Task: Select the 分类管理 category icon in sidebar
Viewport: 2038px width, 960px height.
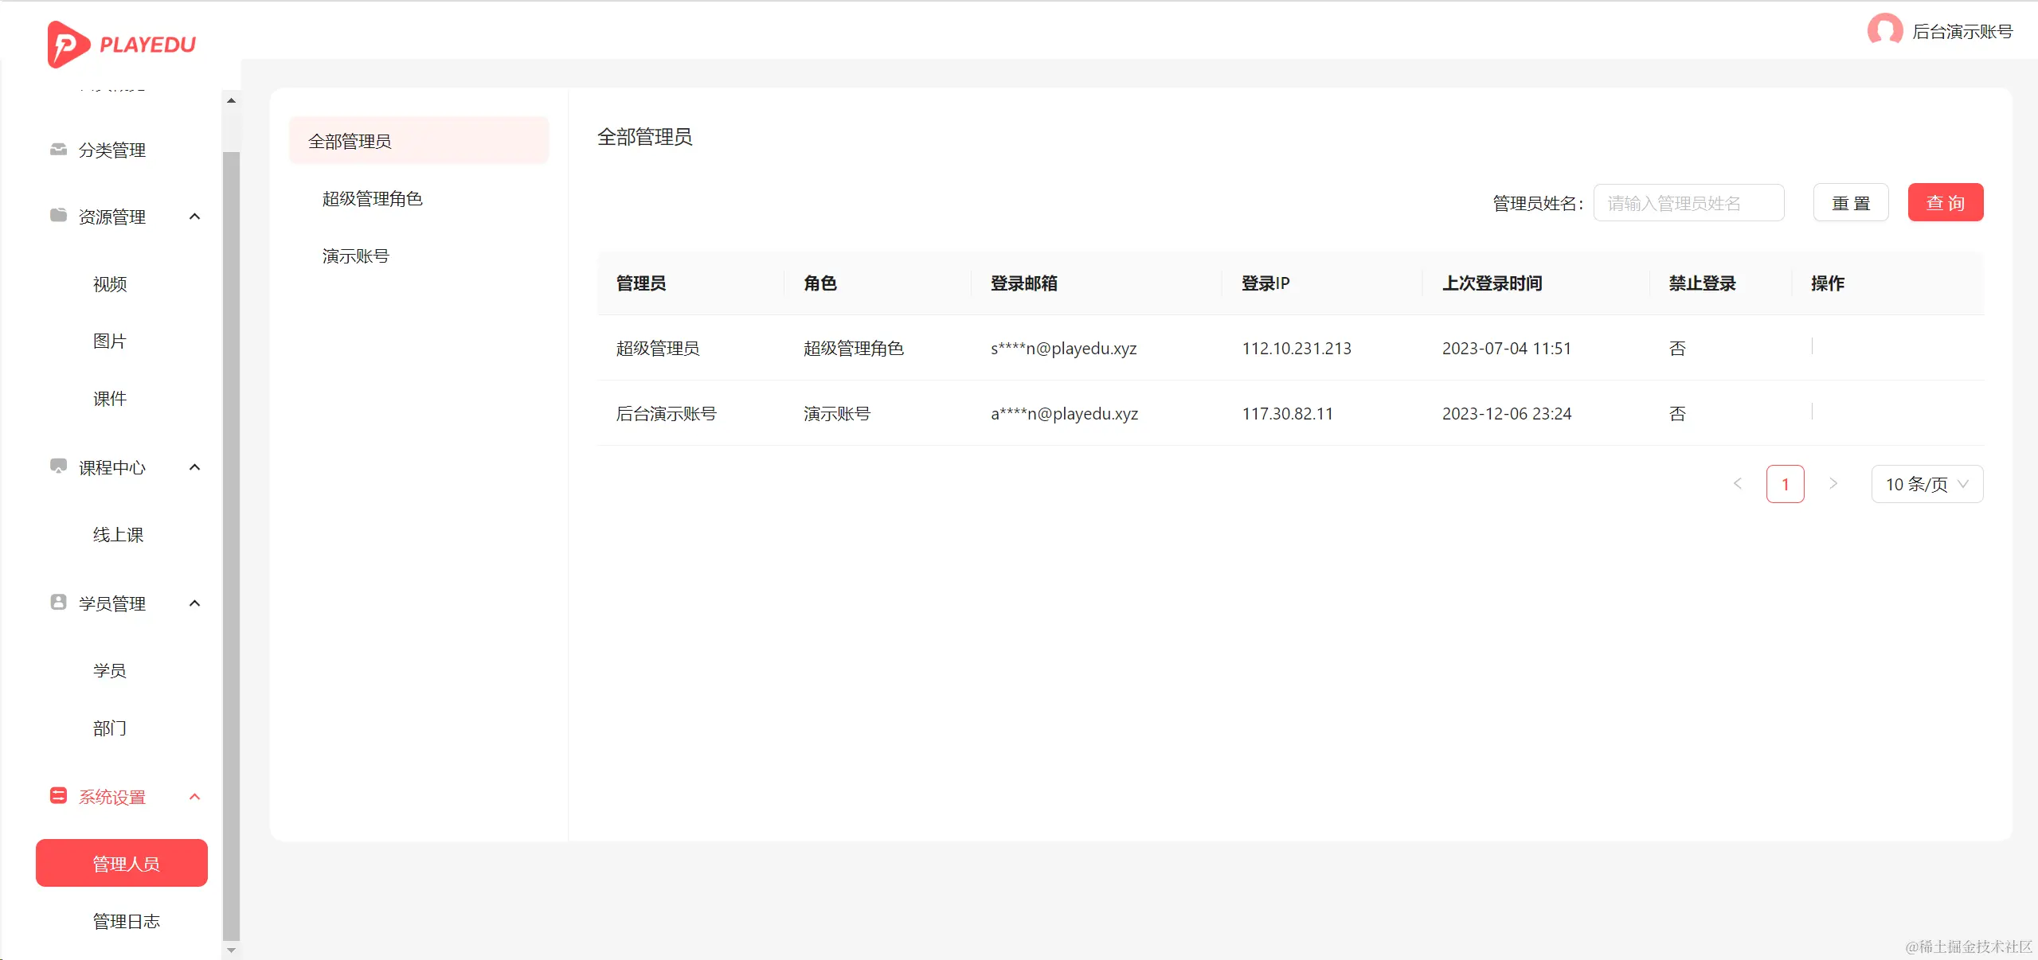Action: (57, 150)
